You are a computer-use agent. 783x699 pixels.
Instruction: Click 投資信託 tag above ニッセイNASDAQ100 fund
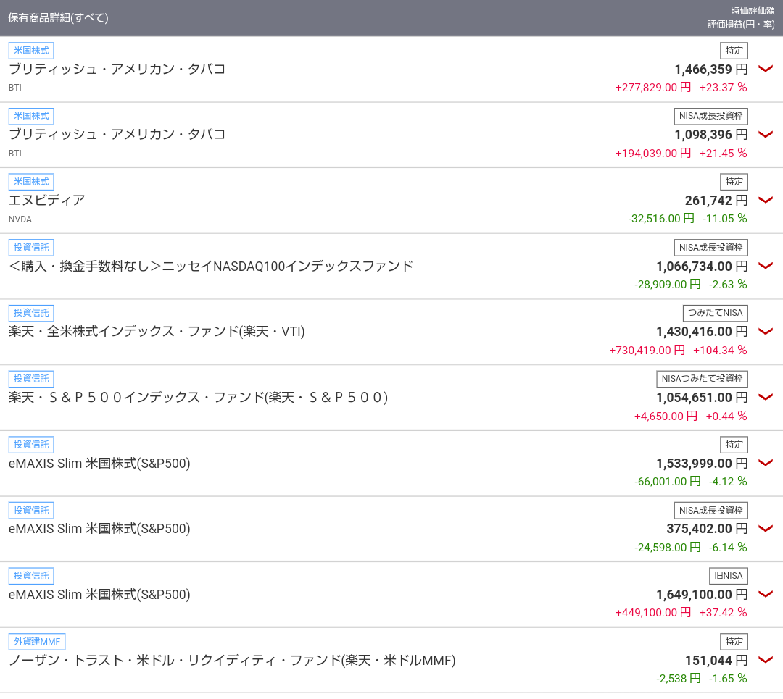31,248
